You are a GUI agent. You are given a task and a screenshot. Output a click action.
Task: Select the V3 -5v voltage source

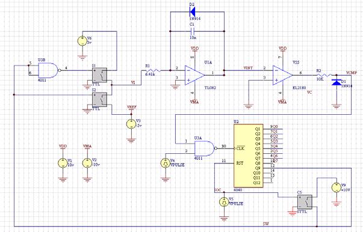pyautogui.click(x=131, y=124)
